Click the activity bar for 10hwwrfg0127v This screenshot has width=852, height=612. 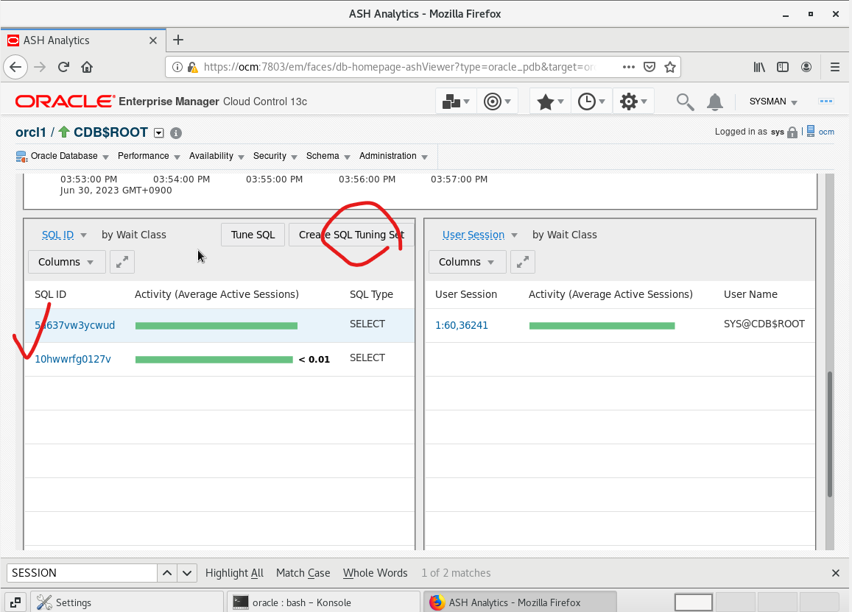click(x=214, y=360)
